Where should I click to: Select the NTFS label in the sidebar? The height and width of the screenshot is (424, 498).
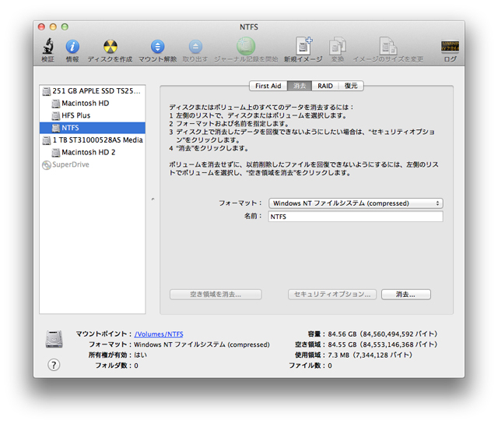pyautogui.click(x=70, y=128)
